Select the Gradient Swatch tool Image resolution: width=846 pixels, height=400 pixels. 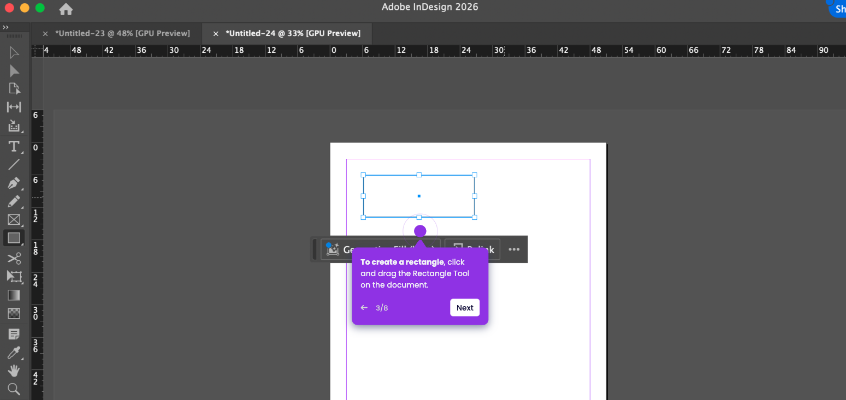14,295
